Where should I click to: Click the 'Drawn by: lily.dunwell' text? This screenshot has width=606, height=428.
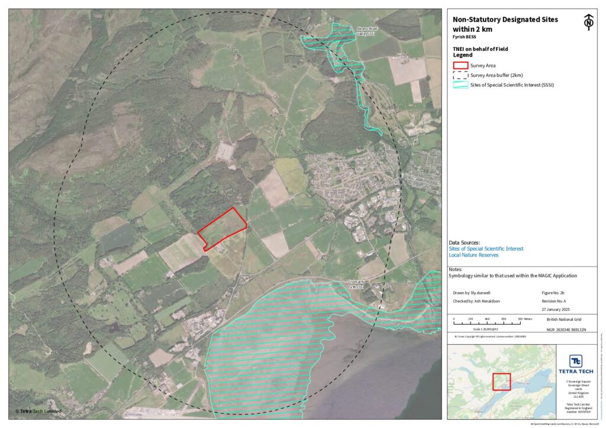click(x=473, y=292)
